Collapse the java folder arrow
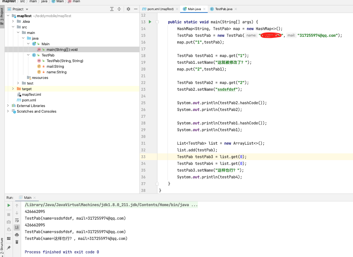 point(23,38)
